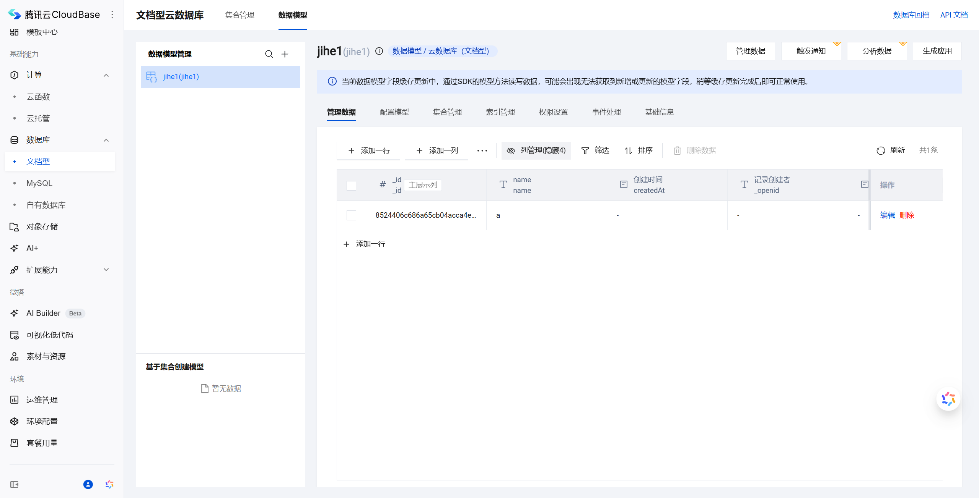
Task: Click the name cell containing 'a'
Action: [546, 215]
